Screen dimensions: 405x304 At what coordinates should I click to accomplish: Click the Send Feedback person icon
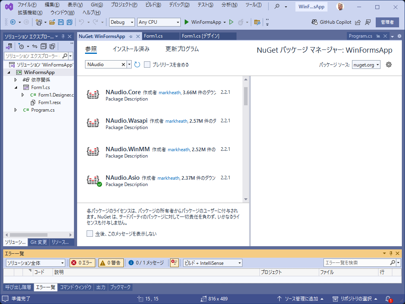[x=368, y=22]
